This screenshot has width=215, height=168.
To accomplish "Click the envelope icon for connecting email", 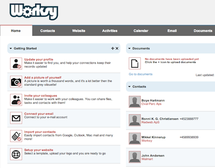I will pyautogui.click(x=16, y=118).
